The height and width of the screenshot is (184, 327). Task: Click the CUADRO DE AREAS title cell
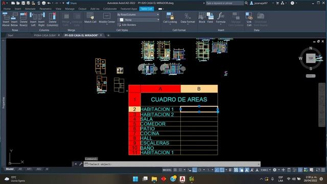point(179,100)
